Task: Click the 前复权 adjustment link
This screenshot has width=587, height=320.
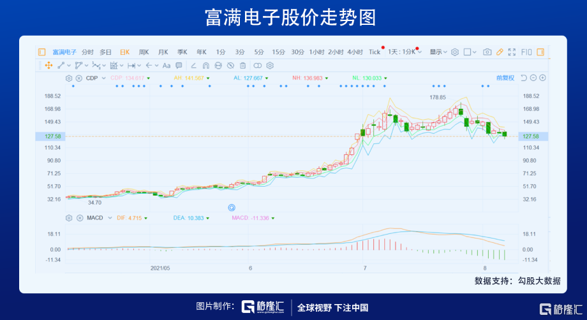Action: pyautogui.click(x=505, y=78)
